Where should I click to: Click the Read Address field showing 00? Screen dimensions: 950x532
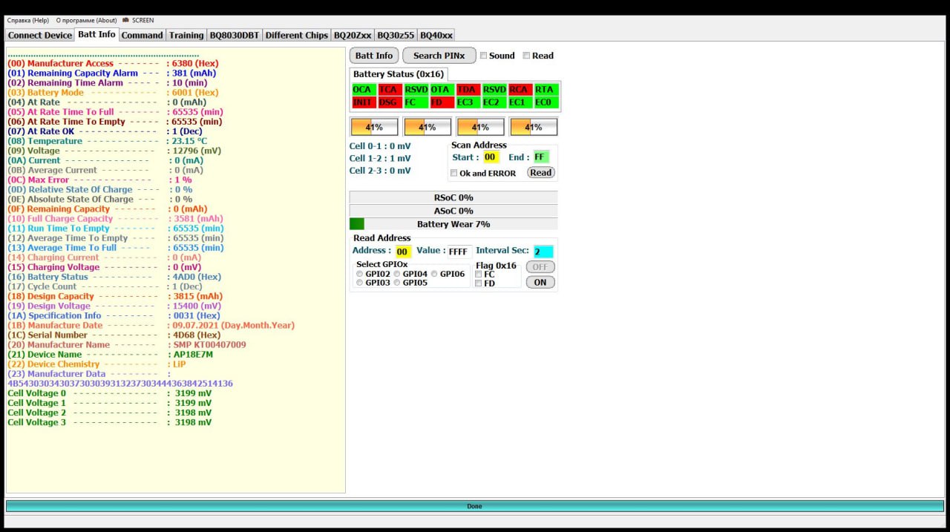pyautogui.click(x=403, y=252)
